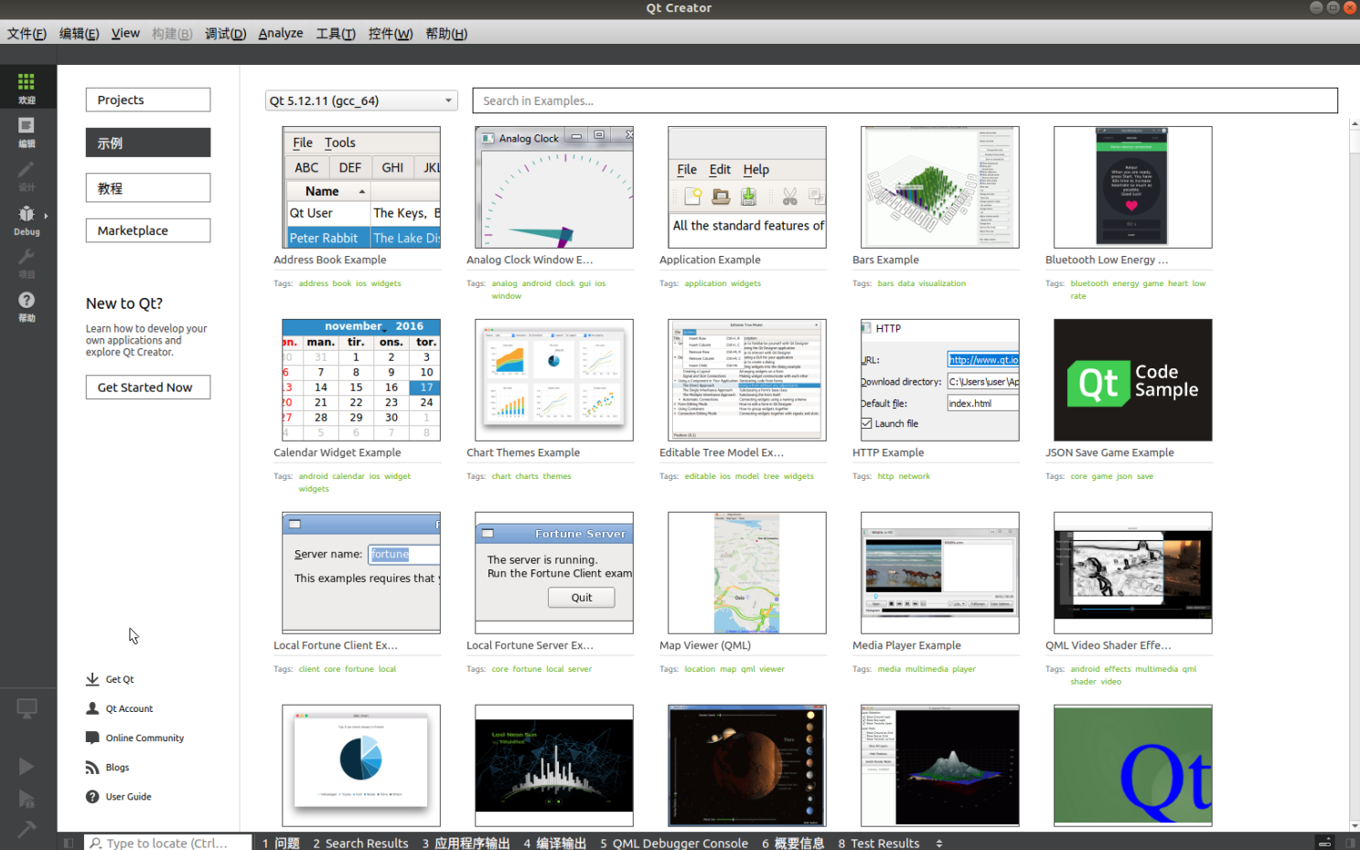Click the Online Community chat icon
Screen dimensions: 1360x850
click(x=92, y=738)
